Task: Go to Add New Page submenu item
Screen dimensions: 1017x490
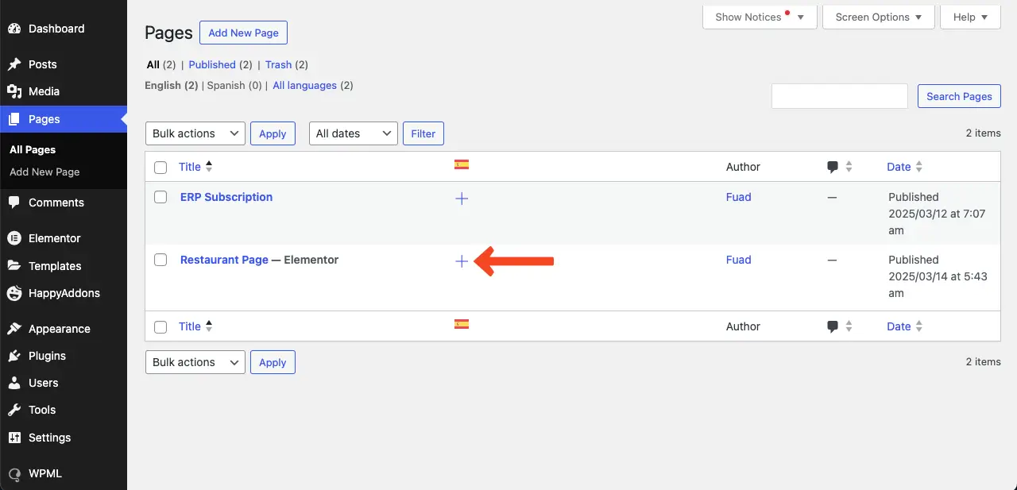Action: point(44,172)
